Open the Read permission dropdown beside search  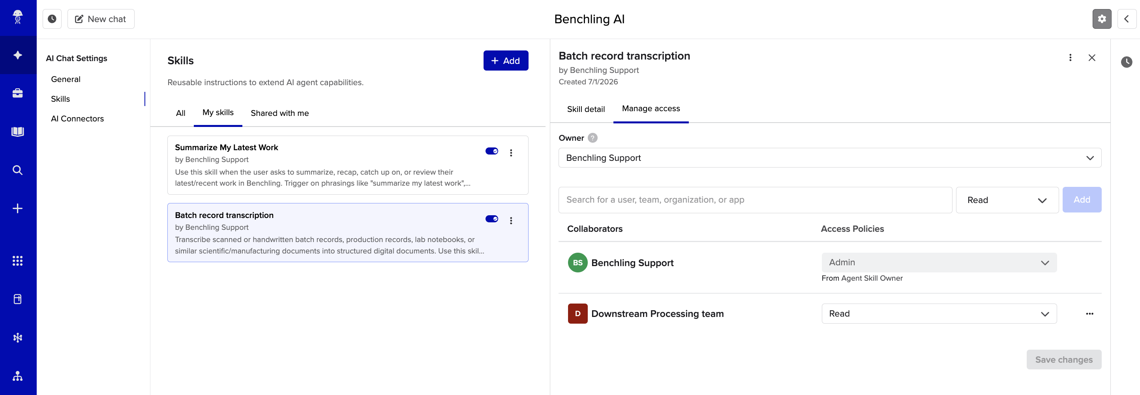1007,200
